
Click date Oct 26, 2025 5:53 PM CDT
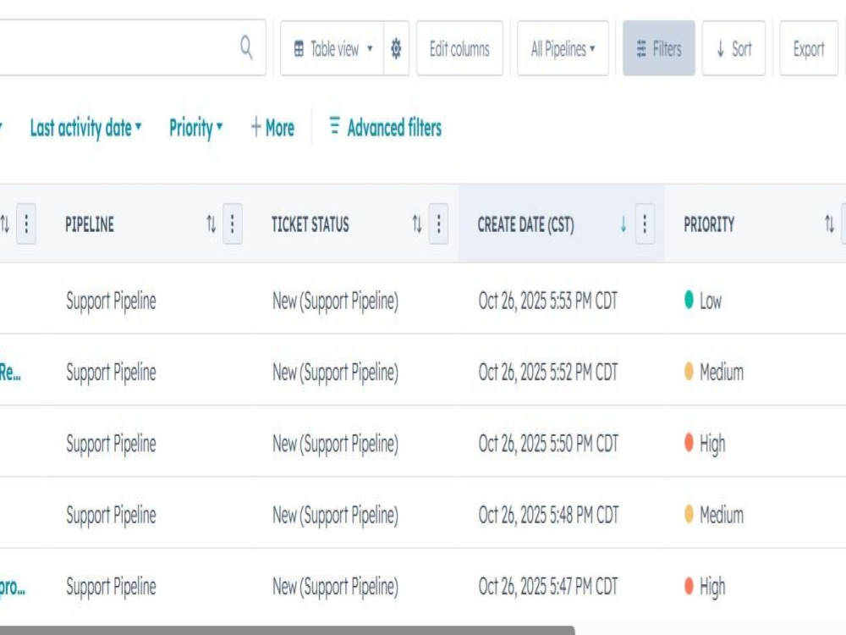tap(547, 301)
